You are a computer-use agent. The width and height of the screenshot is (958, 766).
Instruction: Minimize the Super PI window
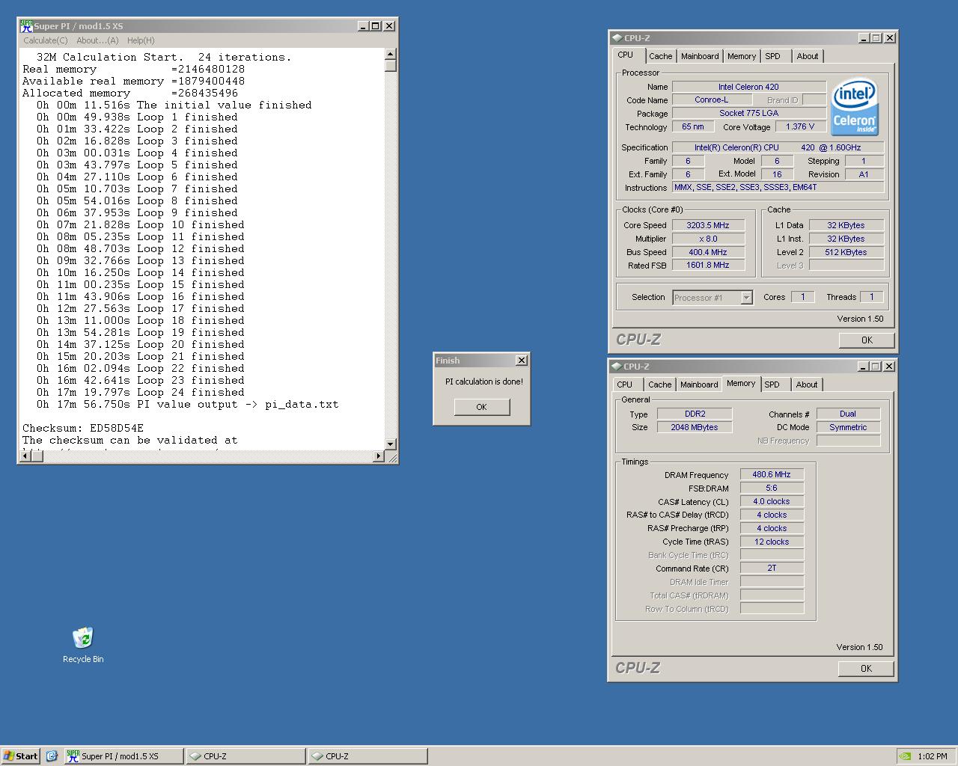click(363, 25)
